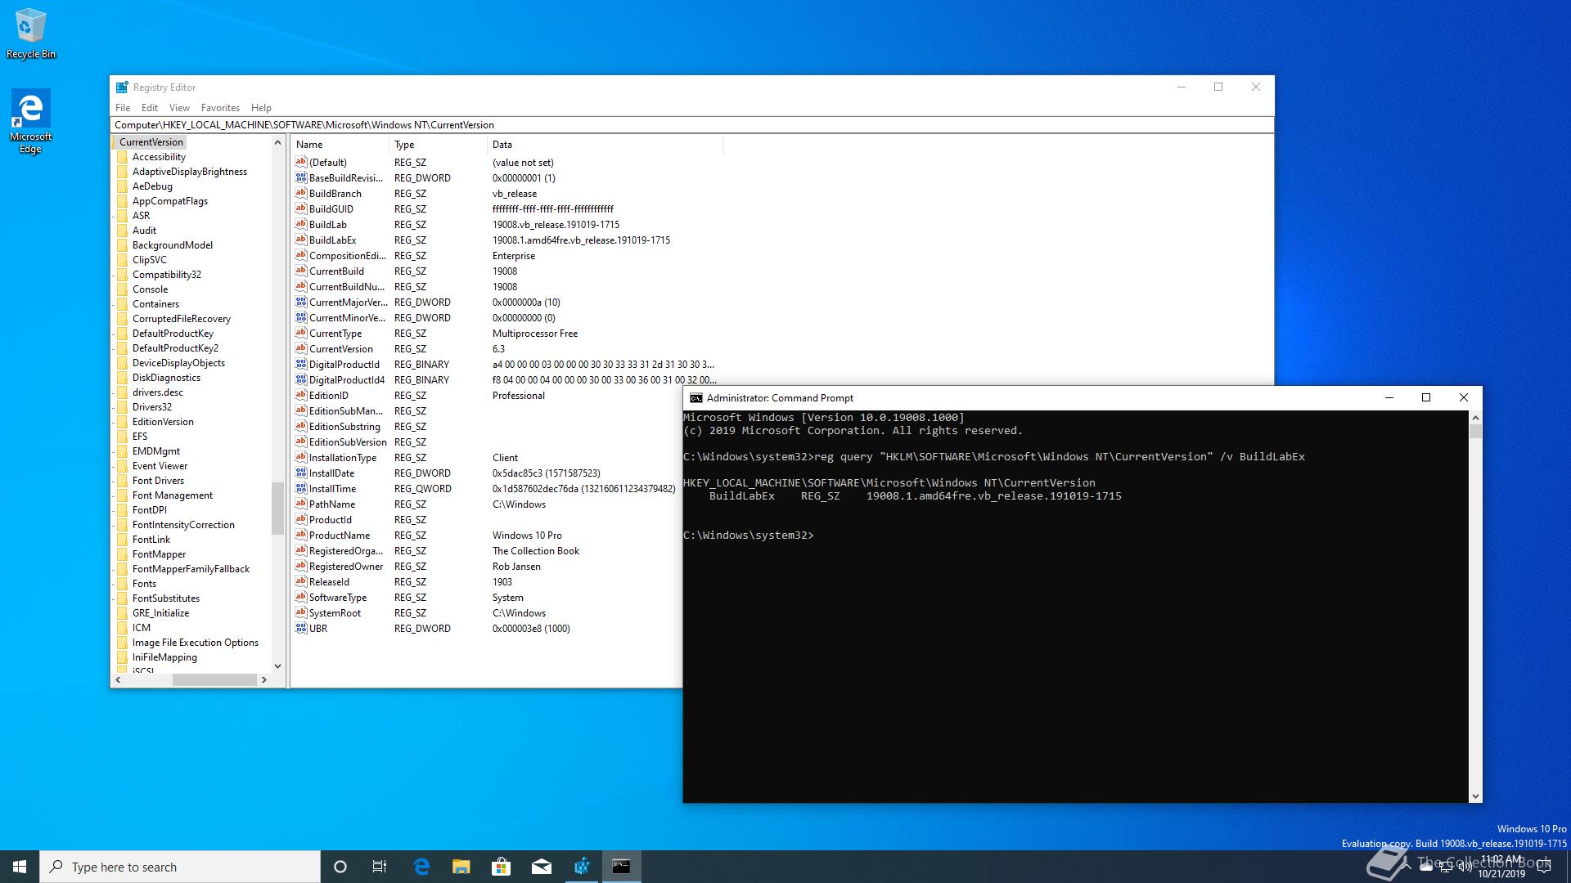Click the Accessibility folder icon in tree
1571x883 pixels.
[123, 157]
